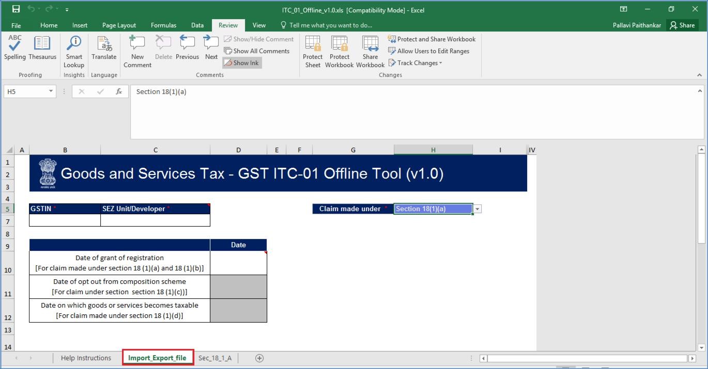Image resolution: width=708 pixels, height=369 pixels.
Task: Open the Claim made under dropdown list
Action: click(476, 208)
